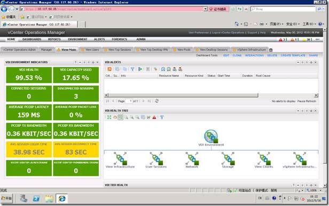
Task: Open the REPORTS menu
Action: click(54, 39)
